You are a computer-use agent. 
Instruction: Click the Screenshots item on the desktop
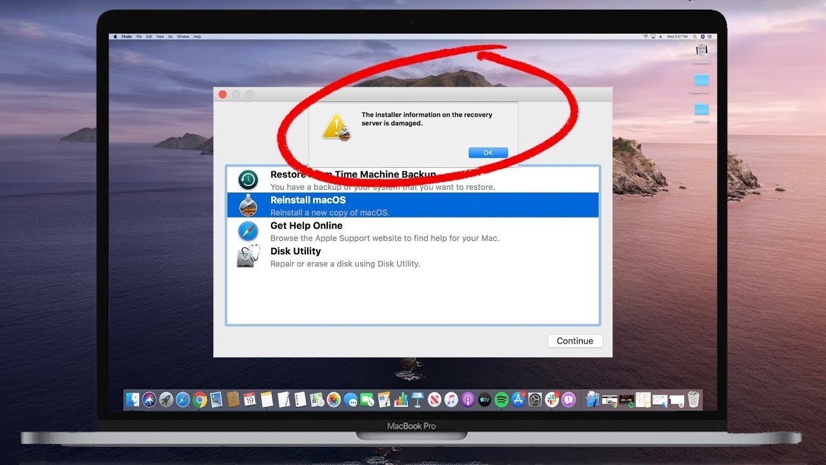[701, 54]
